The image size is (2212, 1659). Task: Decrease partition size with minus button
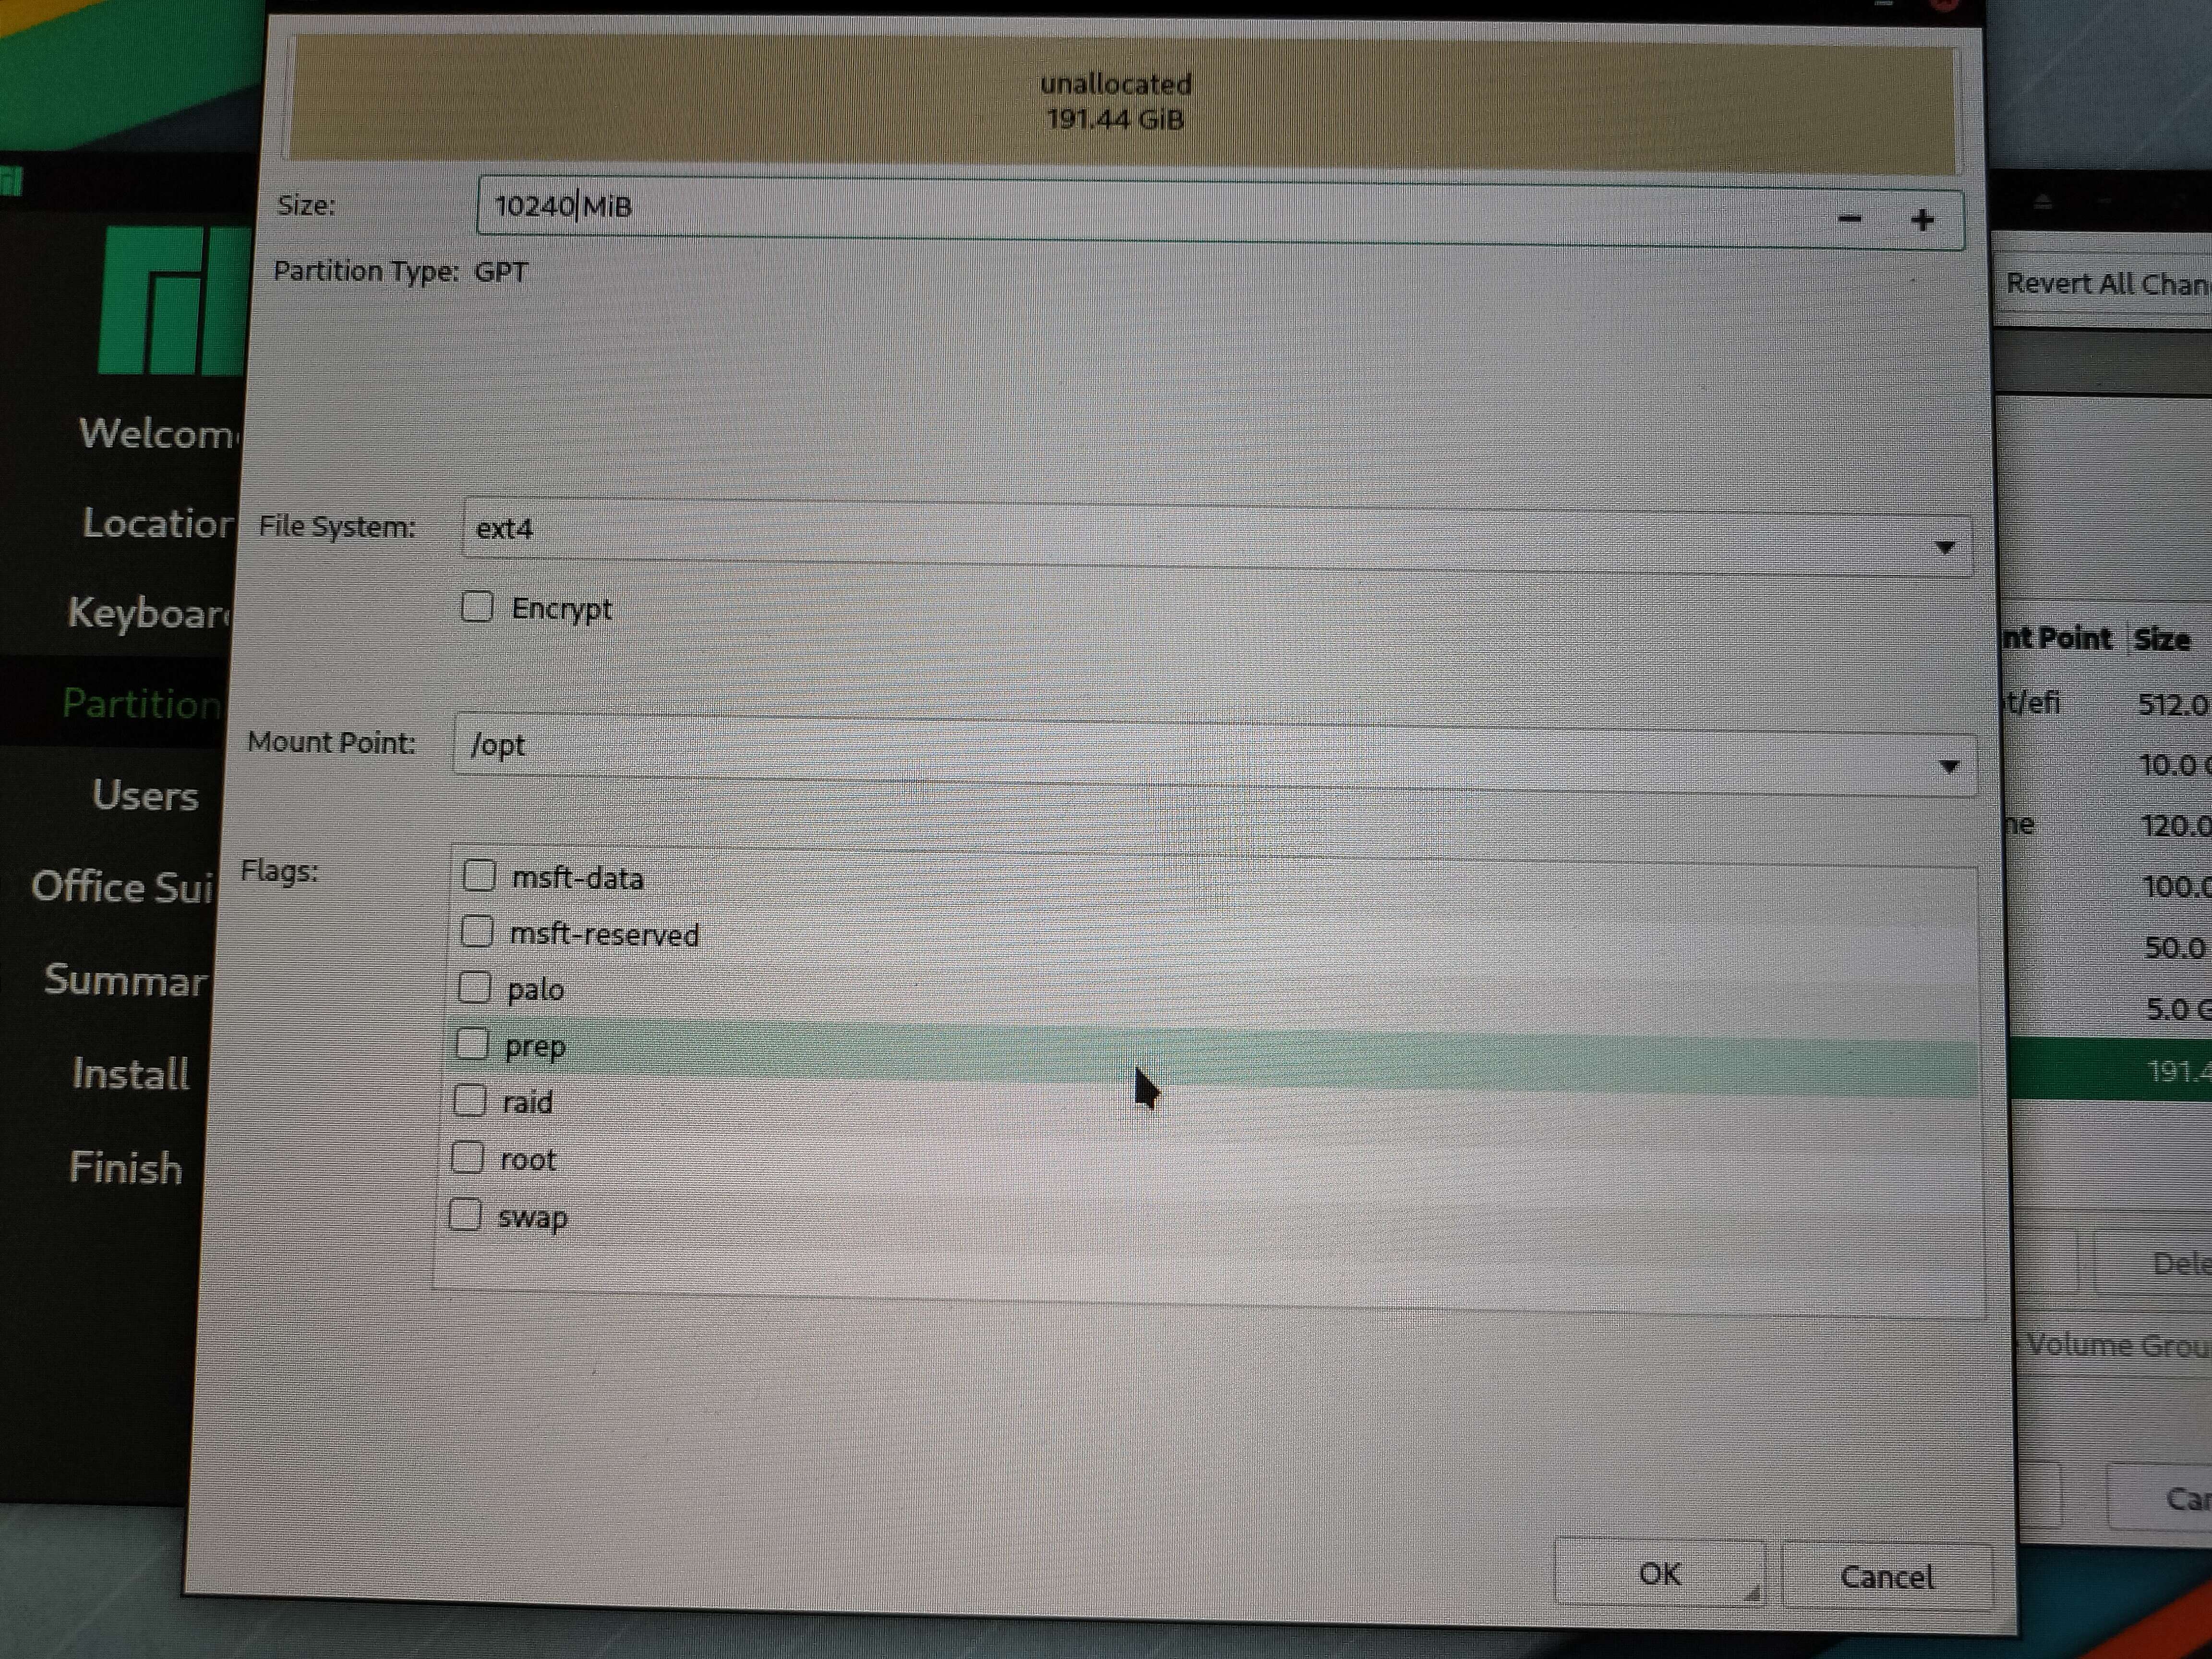point(1849,219)
